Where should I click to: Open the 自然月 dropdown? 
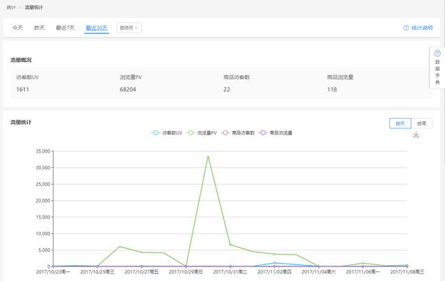tap(129, 28)
